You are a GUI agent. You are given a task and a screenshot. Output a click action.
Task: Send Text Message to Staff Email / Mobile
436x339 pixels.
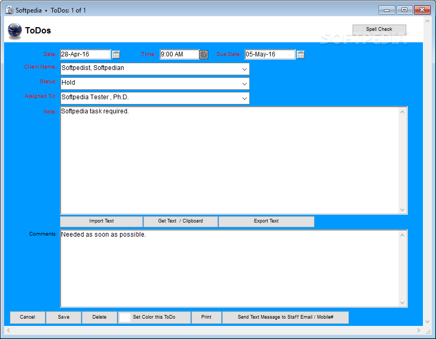pos(285,317)
